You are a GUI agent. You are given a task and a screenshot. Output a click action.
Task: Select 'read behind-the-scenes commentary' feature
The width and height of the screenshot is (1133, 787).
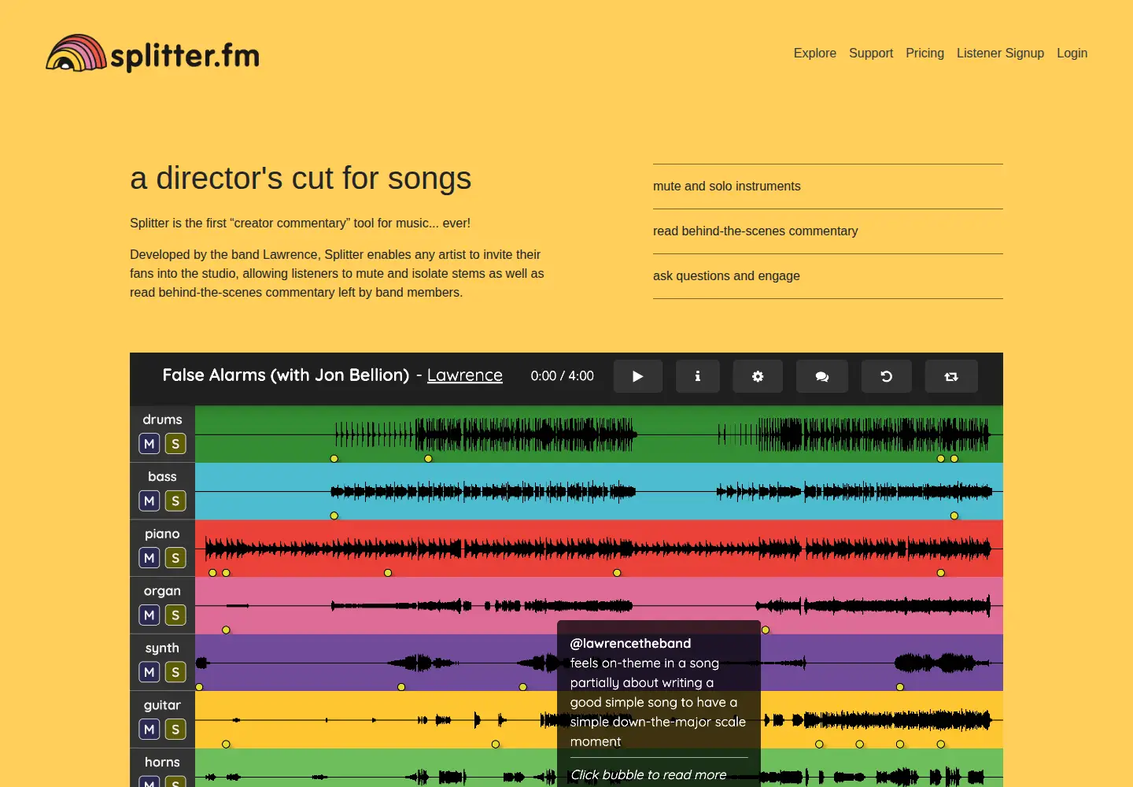click(828, 231)
